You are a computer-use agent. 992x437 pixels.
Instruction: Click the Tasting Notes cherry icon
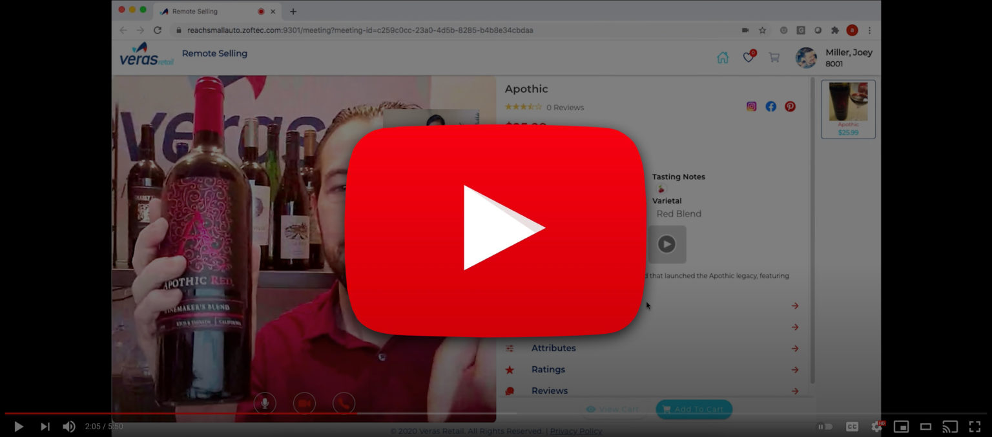pyautogui.click(x=661, y=189)
